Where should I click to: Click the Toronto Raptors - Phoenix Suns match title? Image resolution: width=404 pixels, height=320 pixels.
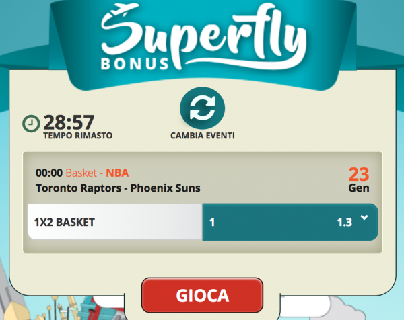[x=118, y=188]
